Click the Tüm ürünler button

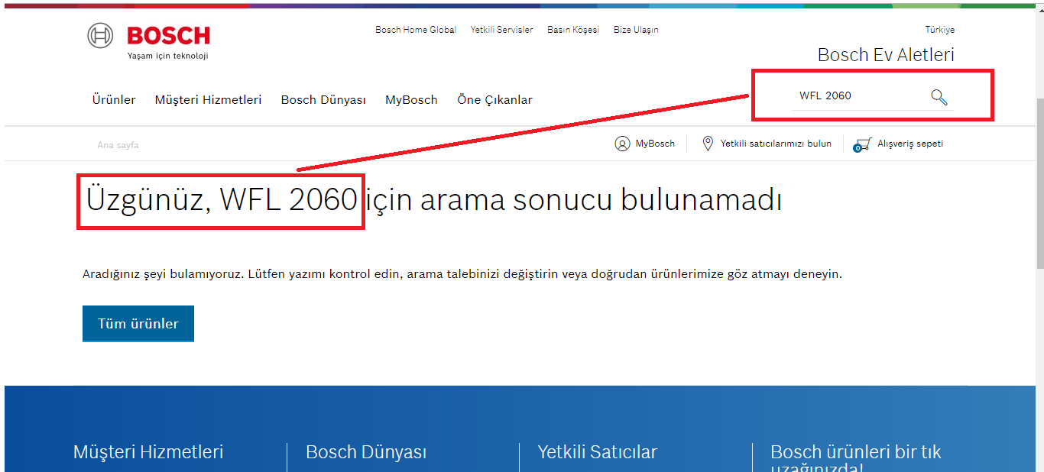click(138, 324)
